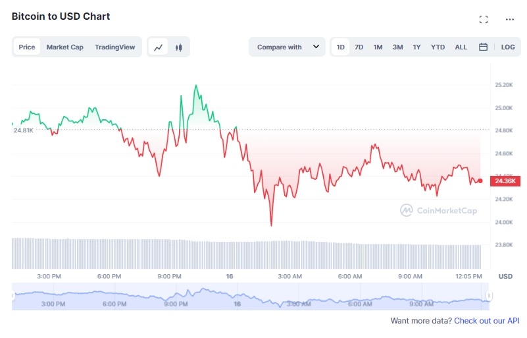Select the YTD range button

pyautogui.click(x=438, y=47)
